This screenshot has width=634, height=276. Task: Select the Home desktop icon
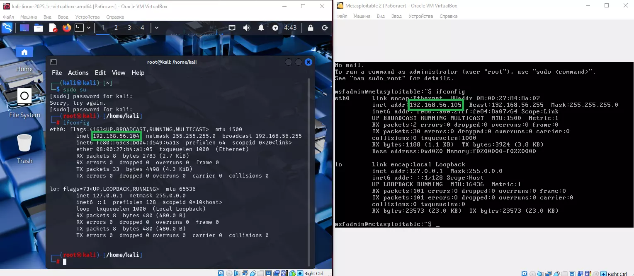[x=24, y=58]
